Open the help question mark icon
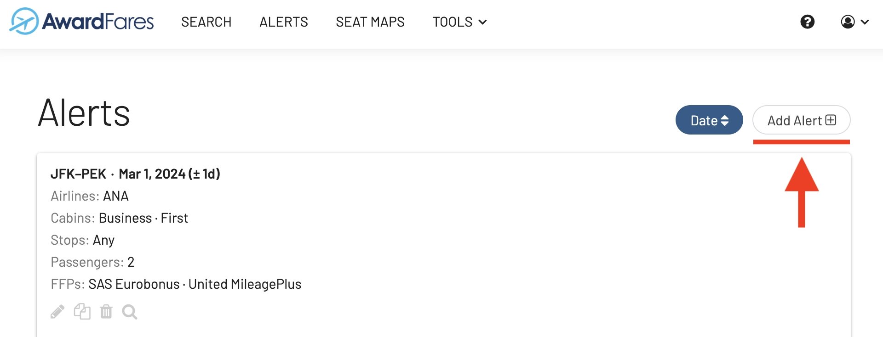The height and width of the screenshot is (337, 883). pyautogui.click(x=807, y=22)
